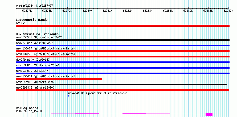The height and width of the screenshot is (117, 237).
Task: Open the nsv1034520 (Coe2014) variant label
Action: (x=32, y=71)
